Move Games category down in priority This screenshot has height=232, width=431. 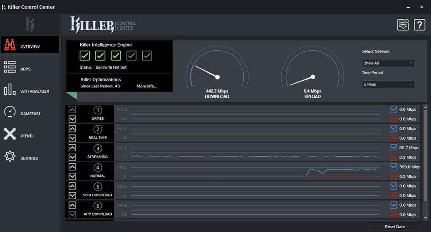72,119
